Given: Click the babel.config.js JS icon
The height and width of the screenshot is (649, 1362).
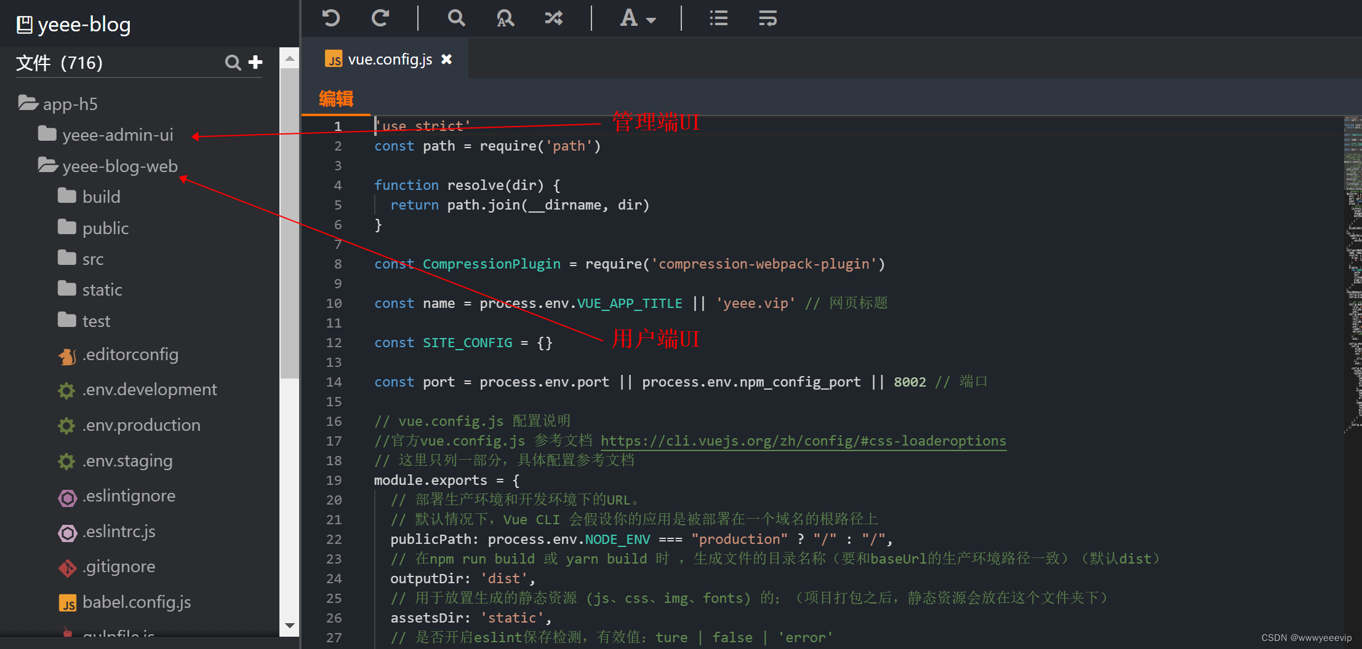Looking at the screenshot, I should 67,603.
